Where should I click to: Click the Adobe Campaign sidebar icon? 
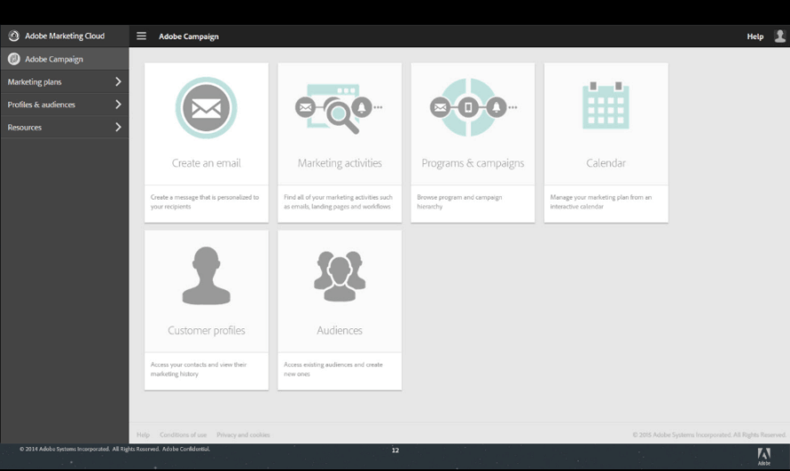tap(13, 59)
